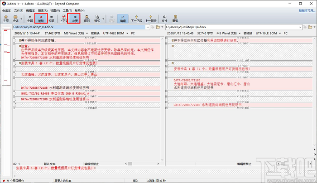Expand the plus box above GND1 TXD/B1 line
The width and height of the screenshot is (317, 183).
pos(14,91)
